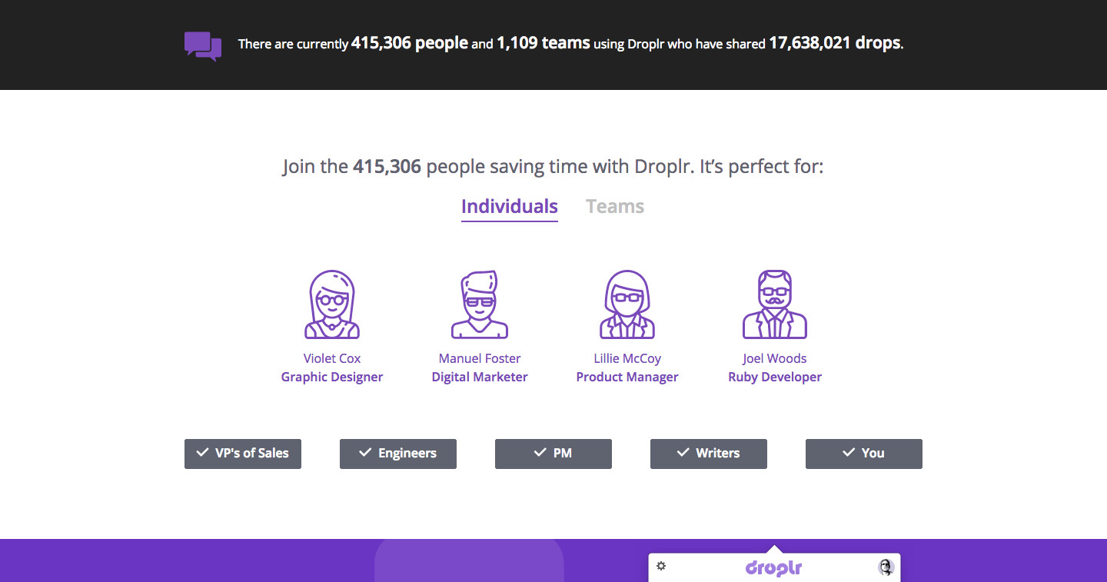Image resolution: width=1107 pixels, height=582 pixels.
Task: Click the PM checked button
Action: pos(553,454)
